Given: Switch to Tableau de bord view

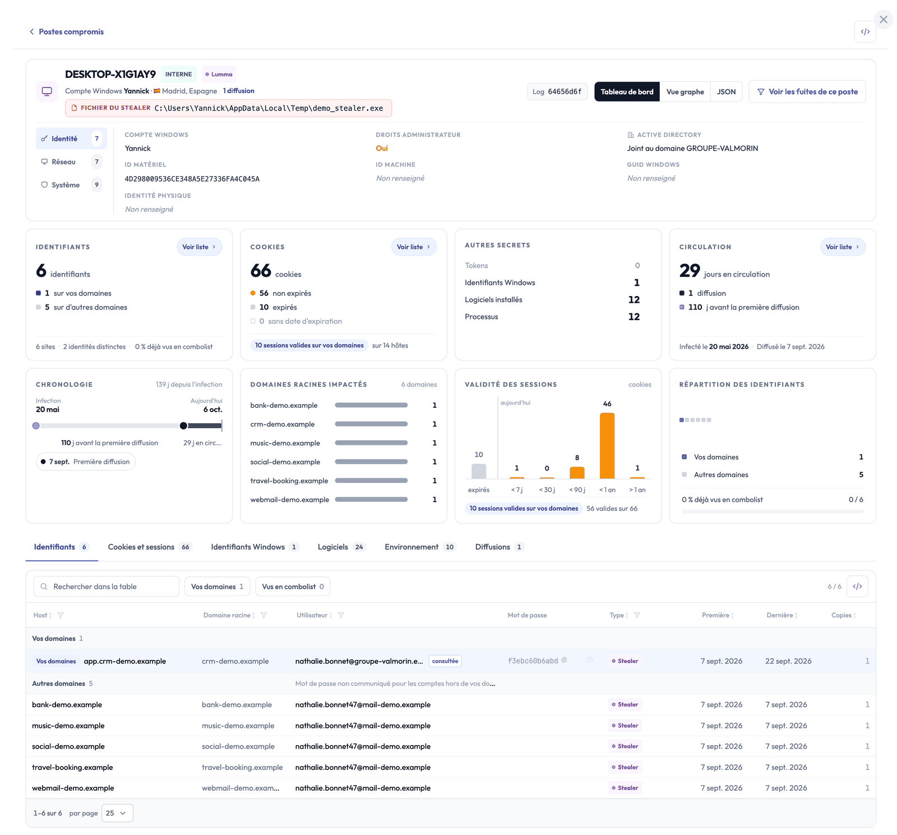Looking at the screenshot, I should (x=627, y=92).
